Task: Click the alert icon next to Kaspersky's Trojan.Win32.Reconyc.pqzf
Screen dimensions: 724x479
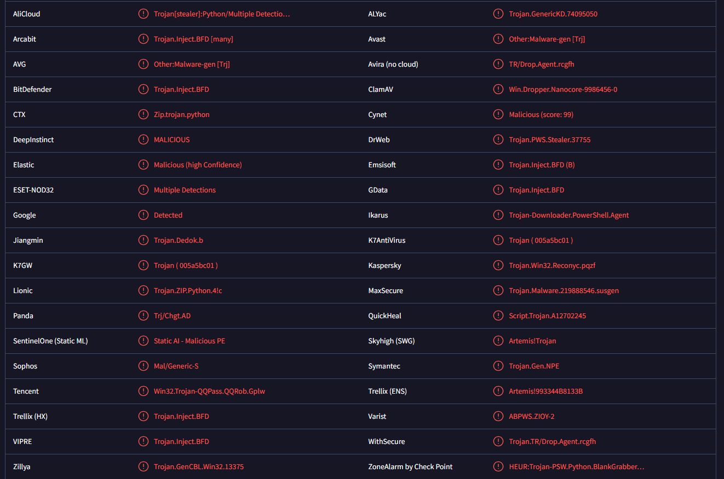Action: click(498, 265)
